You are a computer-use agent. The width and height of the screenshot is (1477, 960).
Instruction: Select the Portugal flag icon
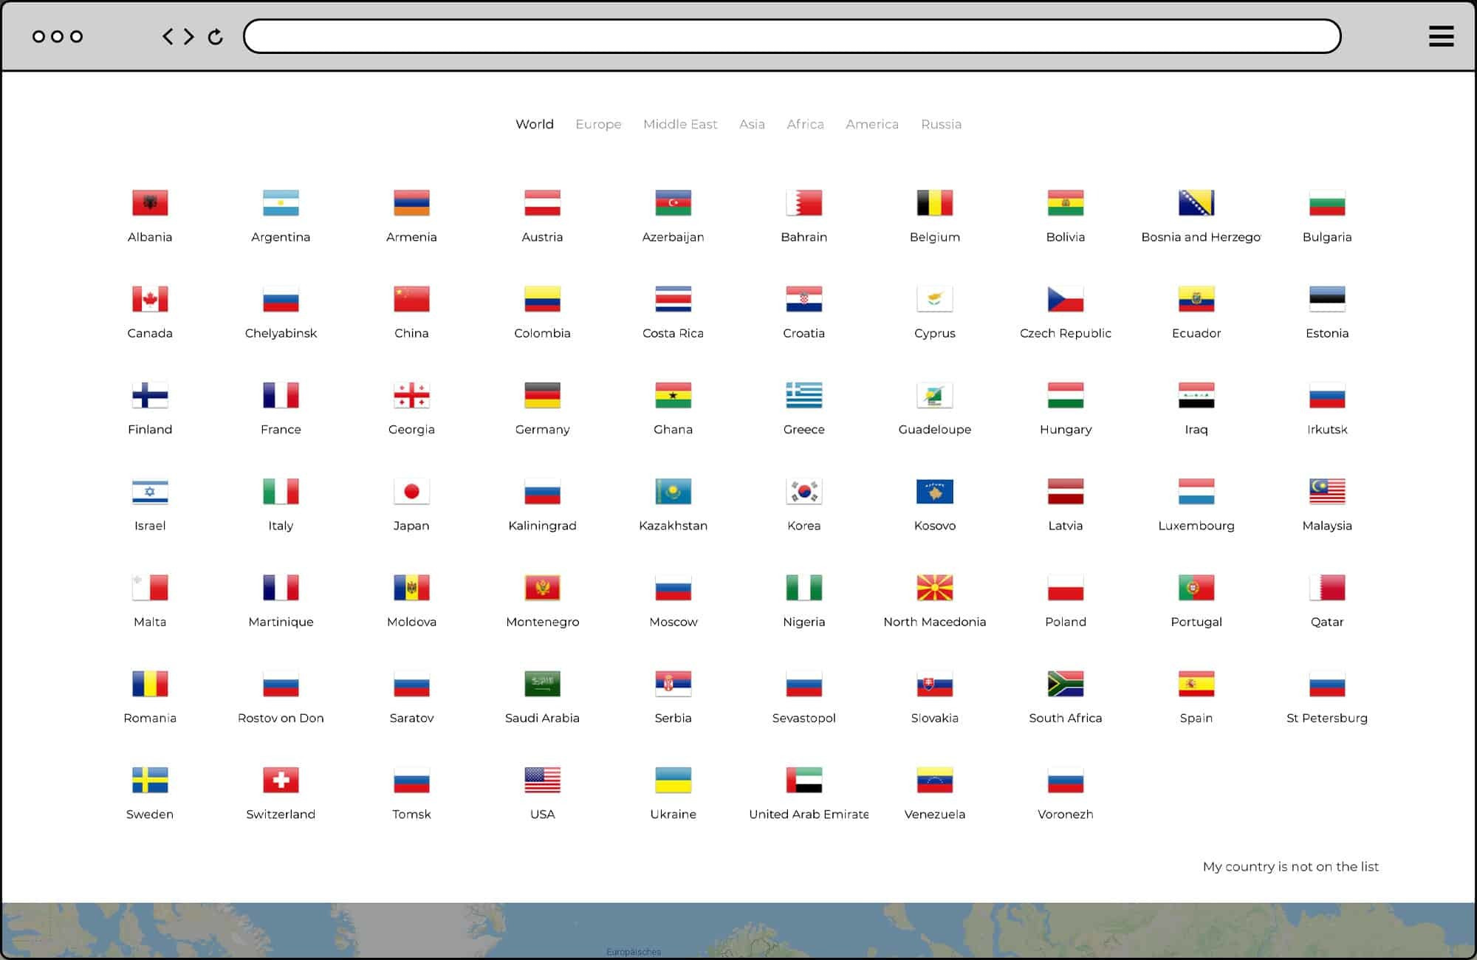pos(1196,588)
